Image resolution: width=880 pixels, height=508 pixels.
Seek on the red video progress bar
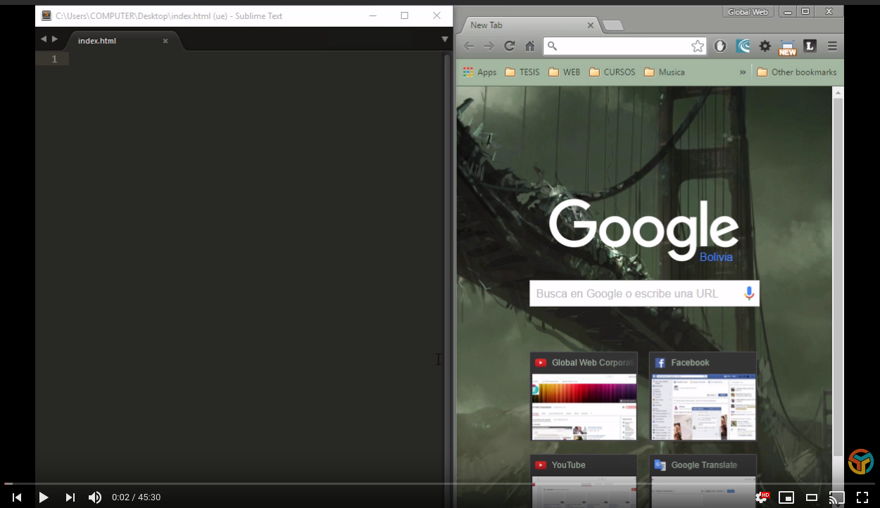[440, 483]
